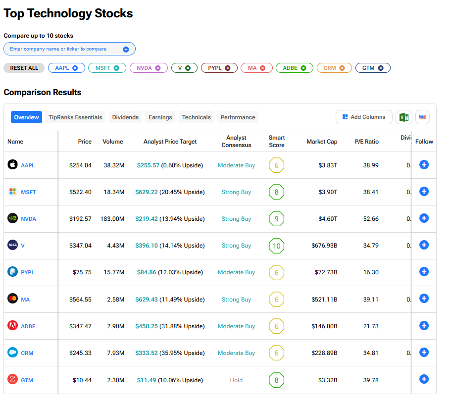Viewport: 450px width, 404px height.
Task: Open the Add Columns menu
Action: 364,117
